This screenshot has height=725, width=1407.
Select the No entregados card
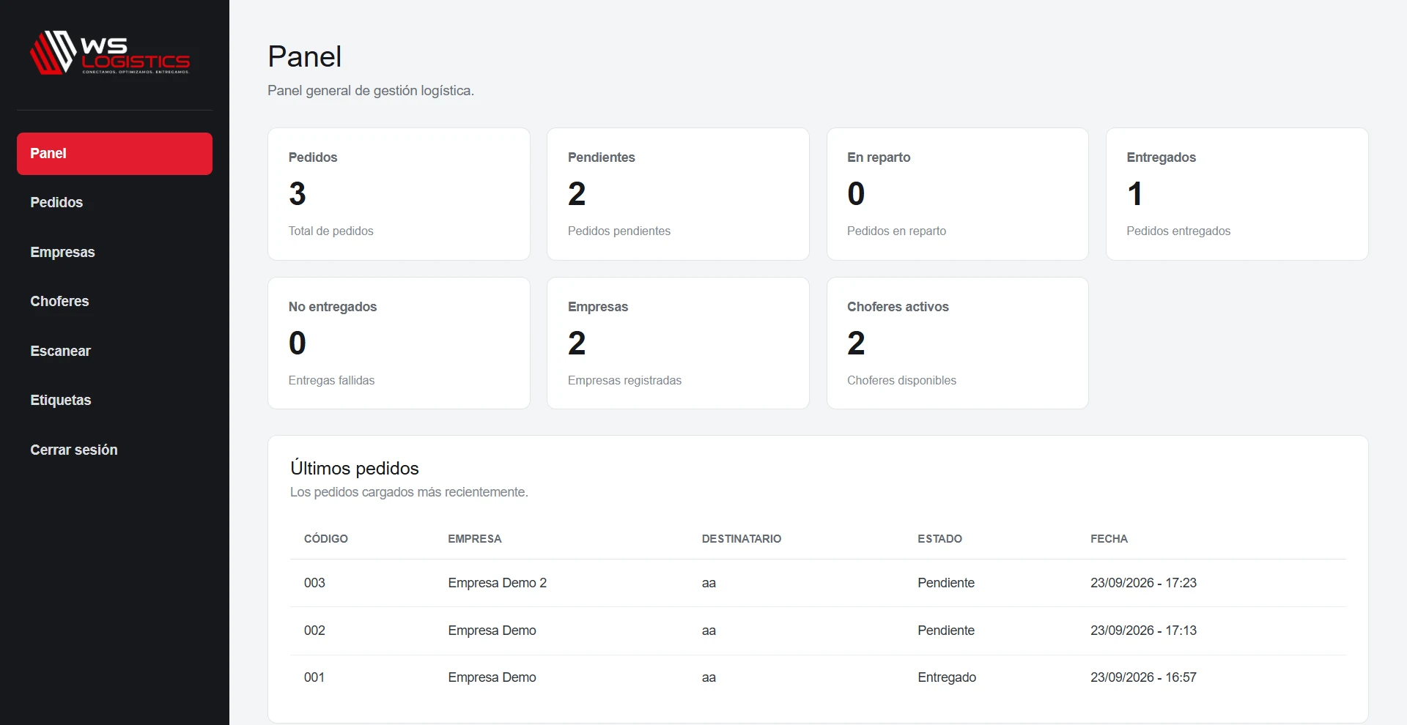point(399,343)
